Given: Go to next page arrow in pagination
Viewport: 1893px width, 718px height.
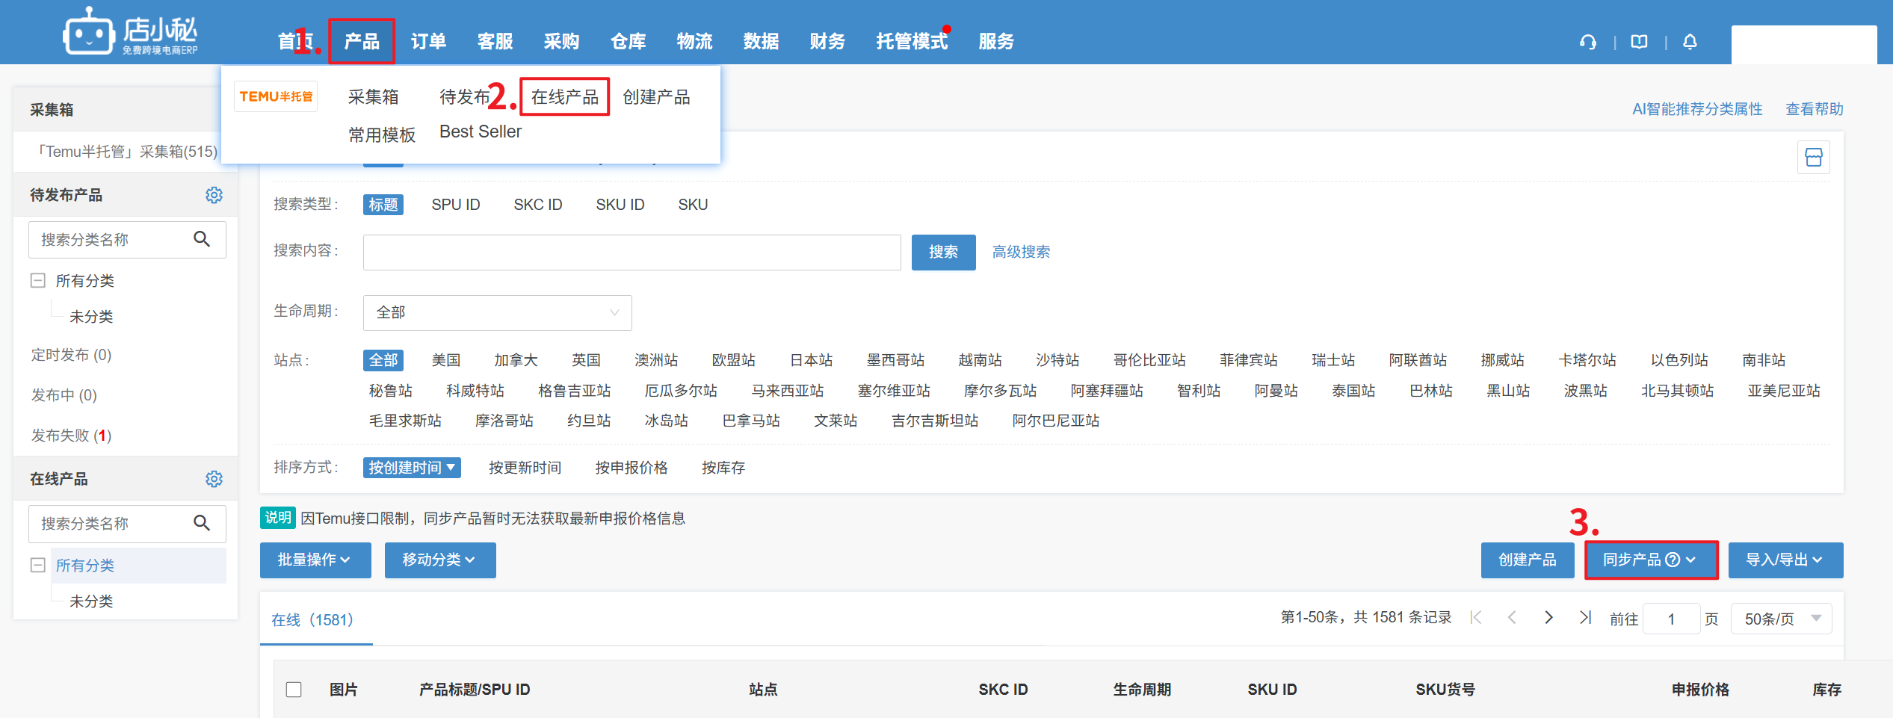Looking at the screenshot, I should click(x=1548, y=618).
